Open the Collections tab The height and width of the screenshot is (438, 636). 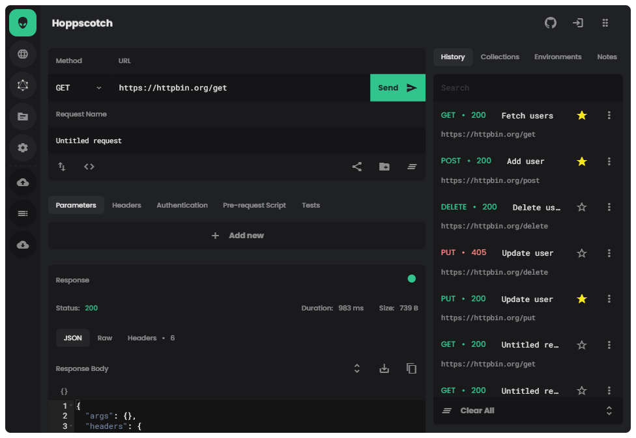pyautogui.click(x=500, y=57)
